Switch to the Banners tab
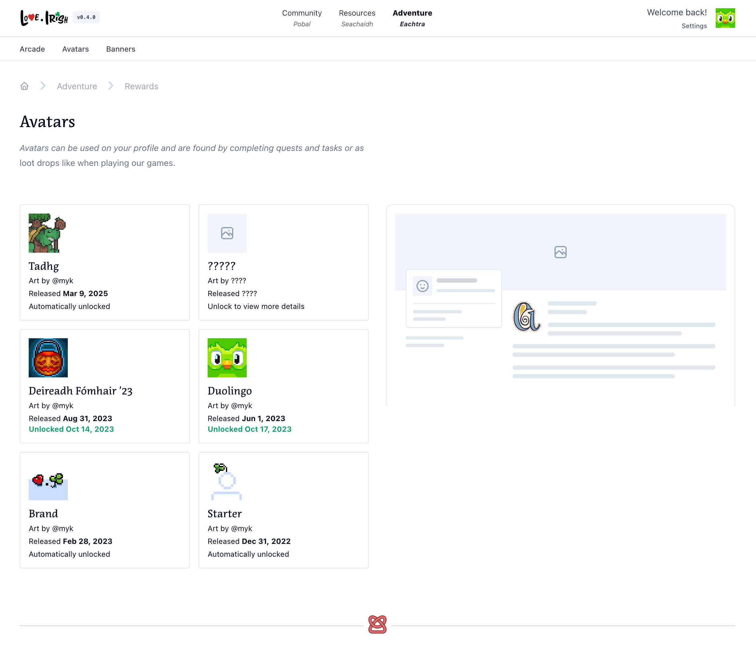Viewport: 756px width, 660px height. coord(121,49)
